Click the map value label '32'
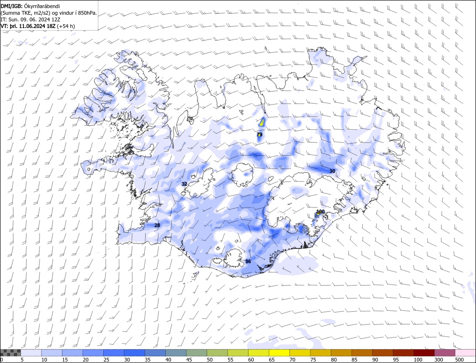 click(184, 184)
